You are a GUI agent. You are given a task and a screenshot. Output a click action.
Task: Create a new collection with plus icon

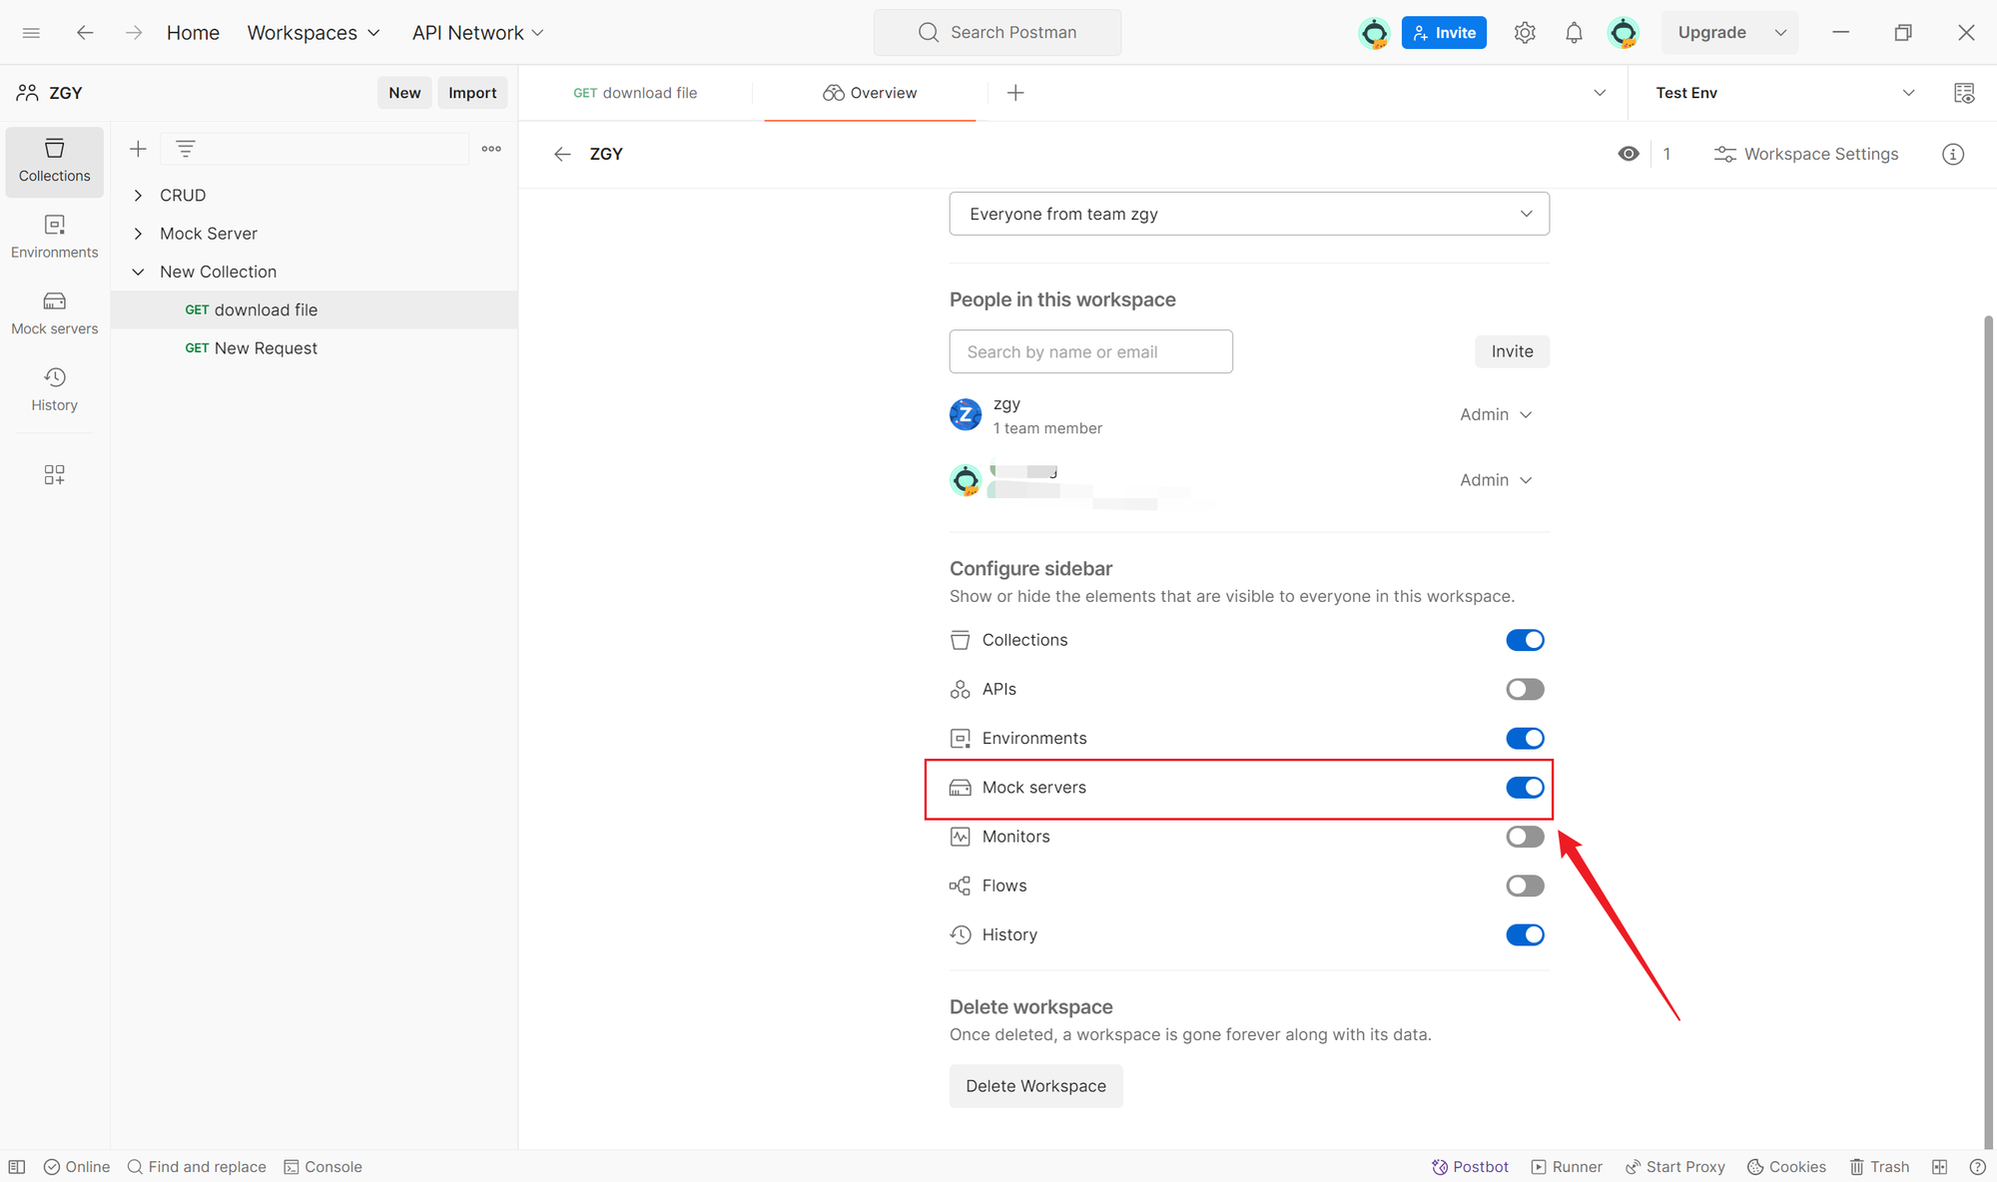click(x=138, y=149)
